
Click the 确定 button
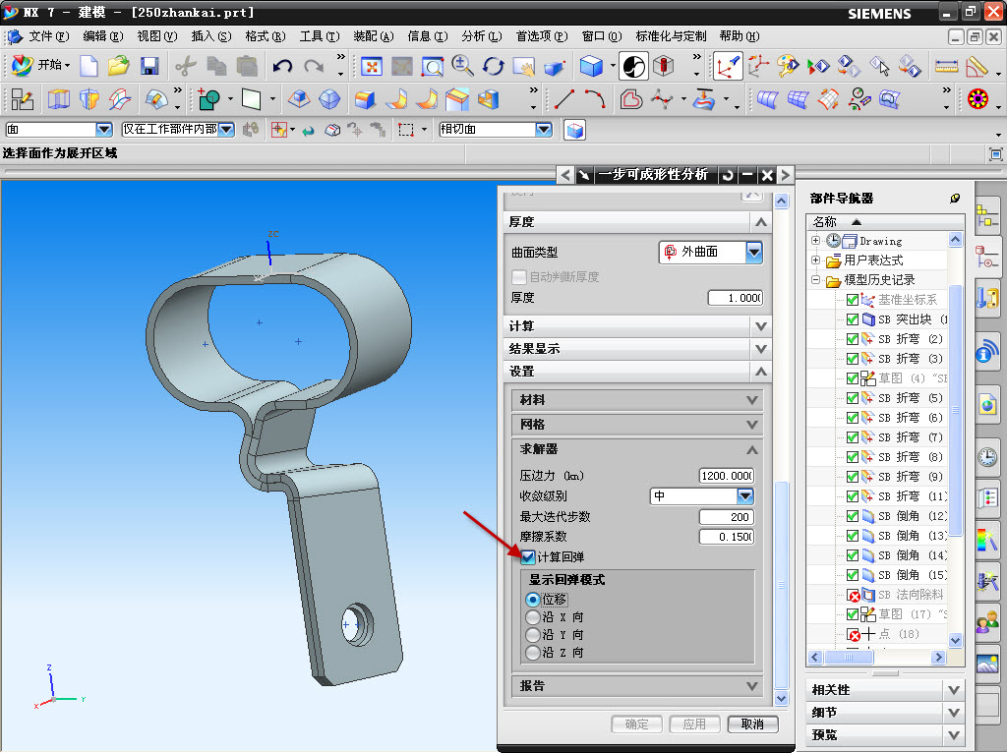636,724
